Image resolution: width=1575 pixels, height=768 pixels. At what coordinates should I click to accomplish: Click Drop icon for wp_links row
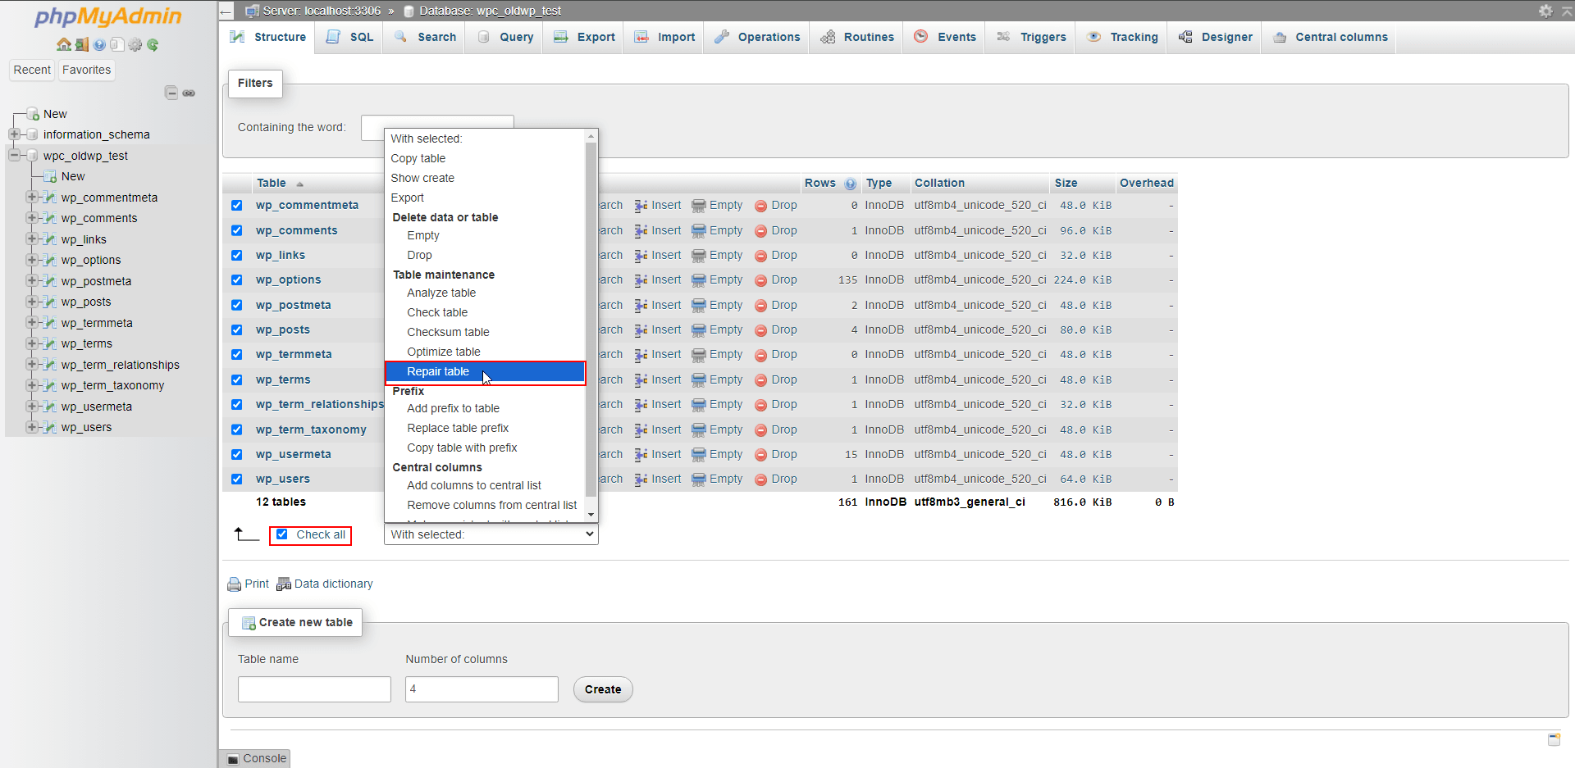tap(760, 256)
